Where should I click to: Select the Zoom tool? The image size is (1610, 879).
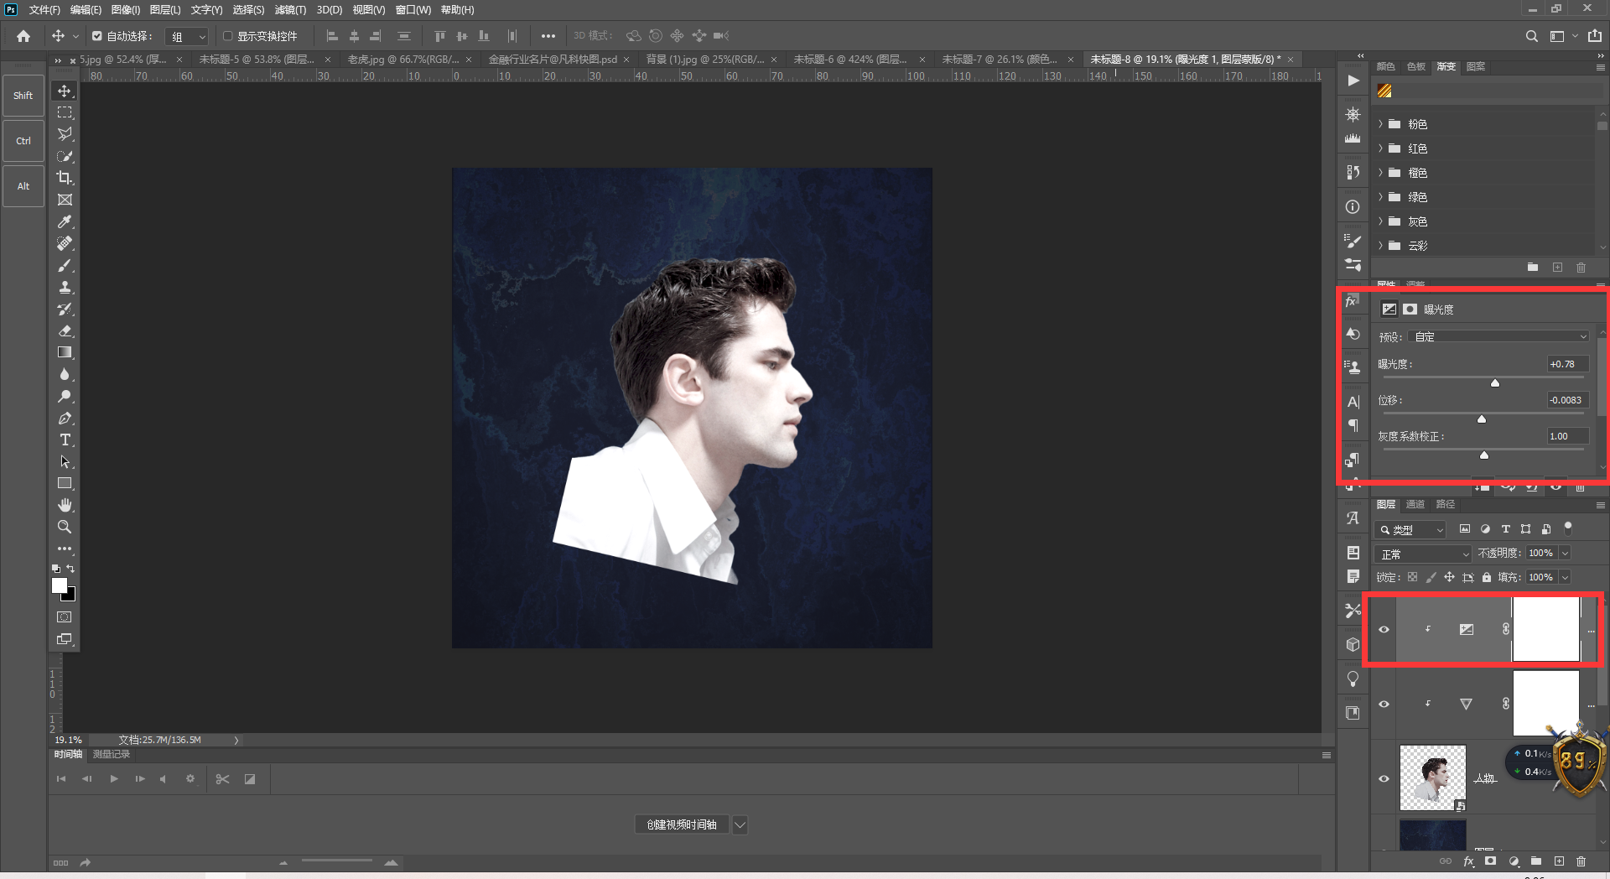(65, 527)
